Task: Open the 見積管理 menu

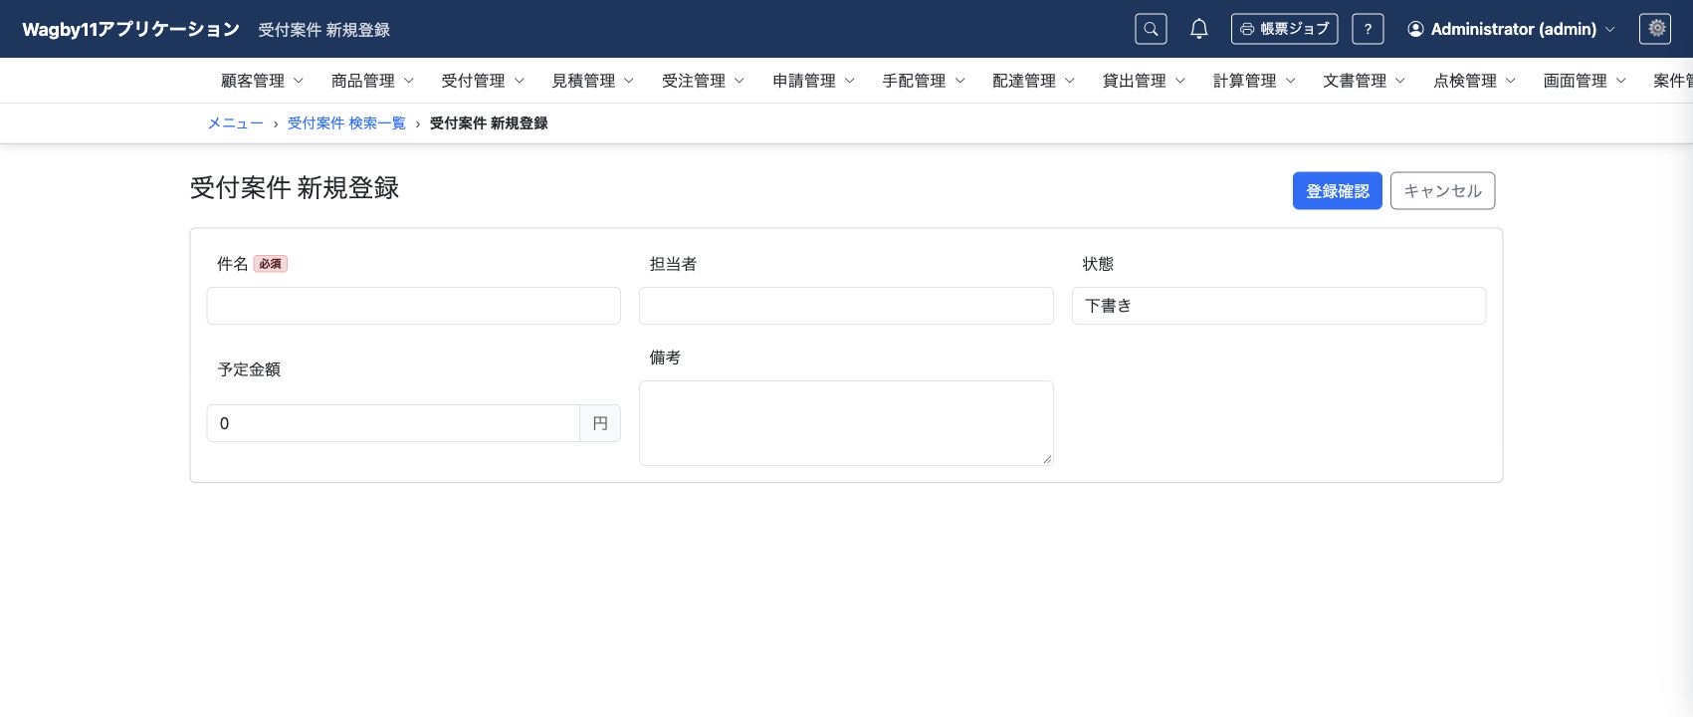Action: pos(593,81)
